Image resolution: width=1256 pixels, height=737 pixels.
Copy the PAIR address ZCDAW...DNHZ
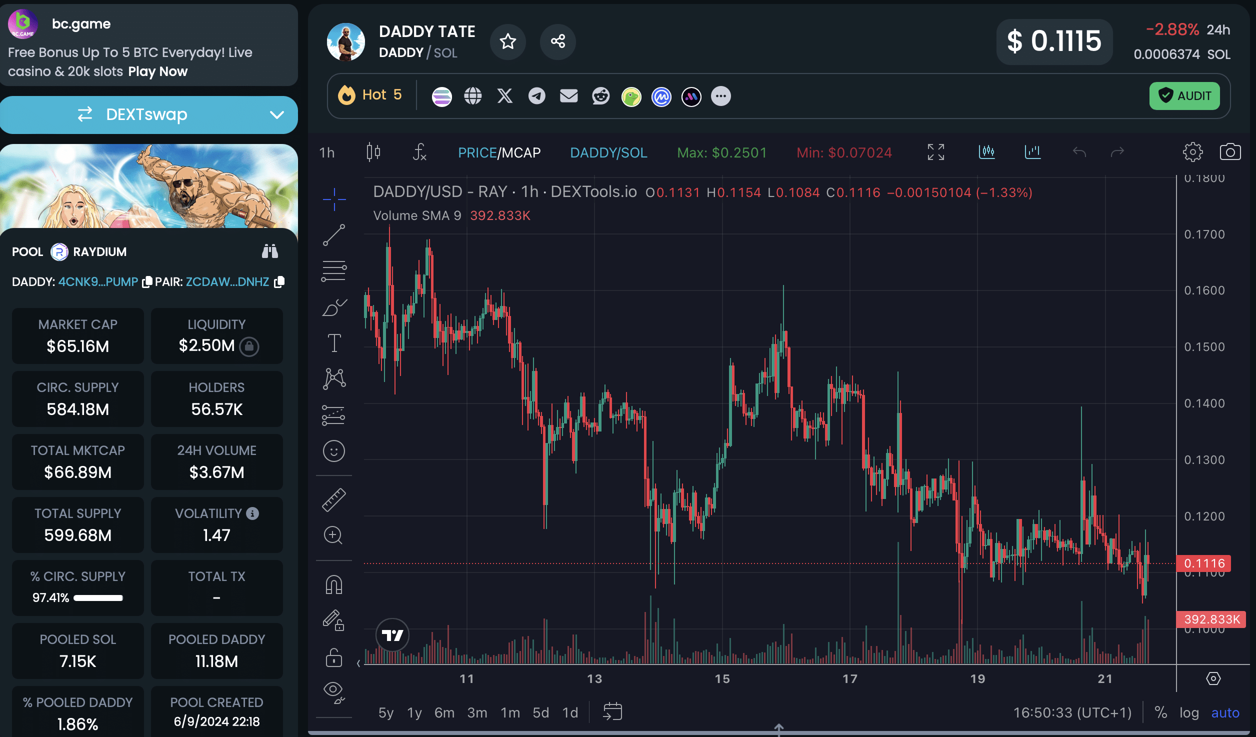click(279, 282)
